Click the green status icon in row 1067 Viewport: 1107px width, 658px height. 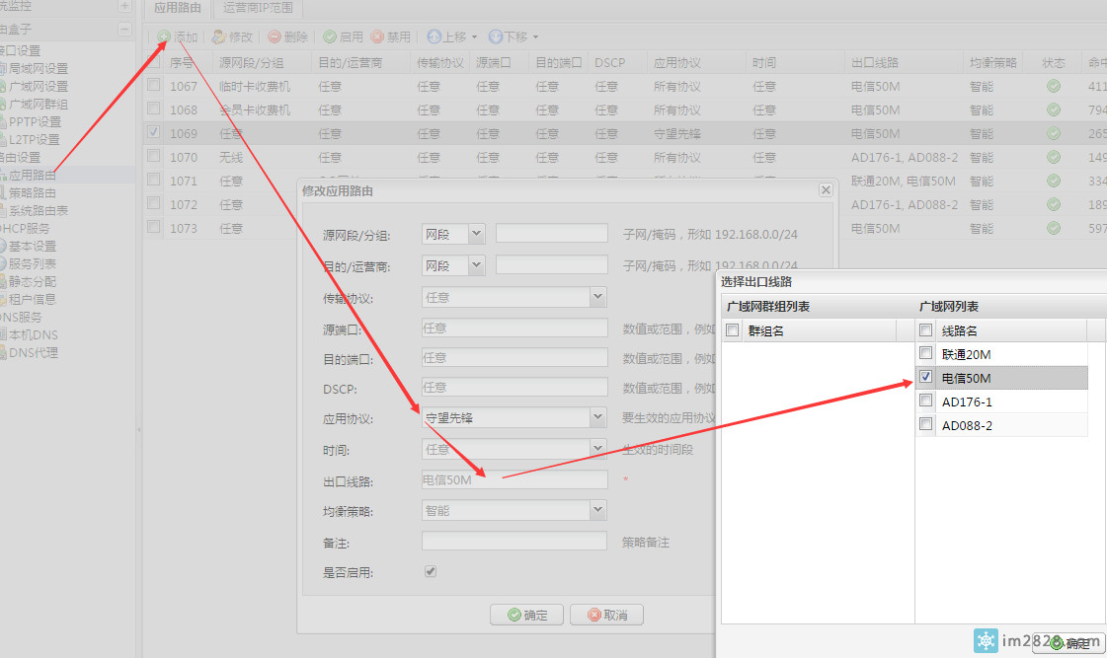[x=1054, y=86]
